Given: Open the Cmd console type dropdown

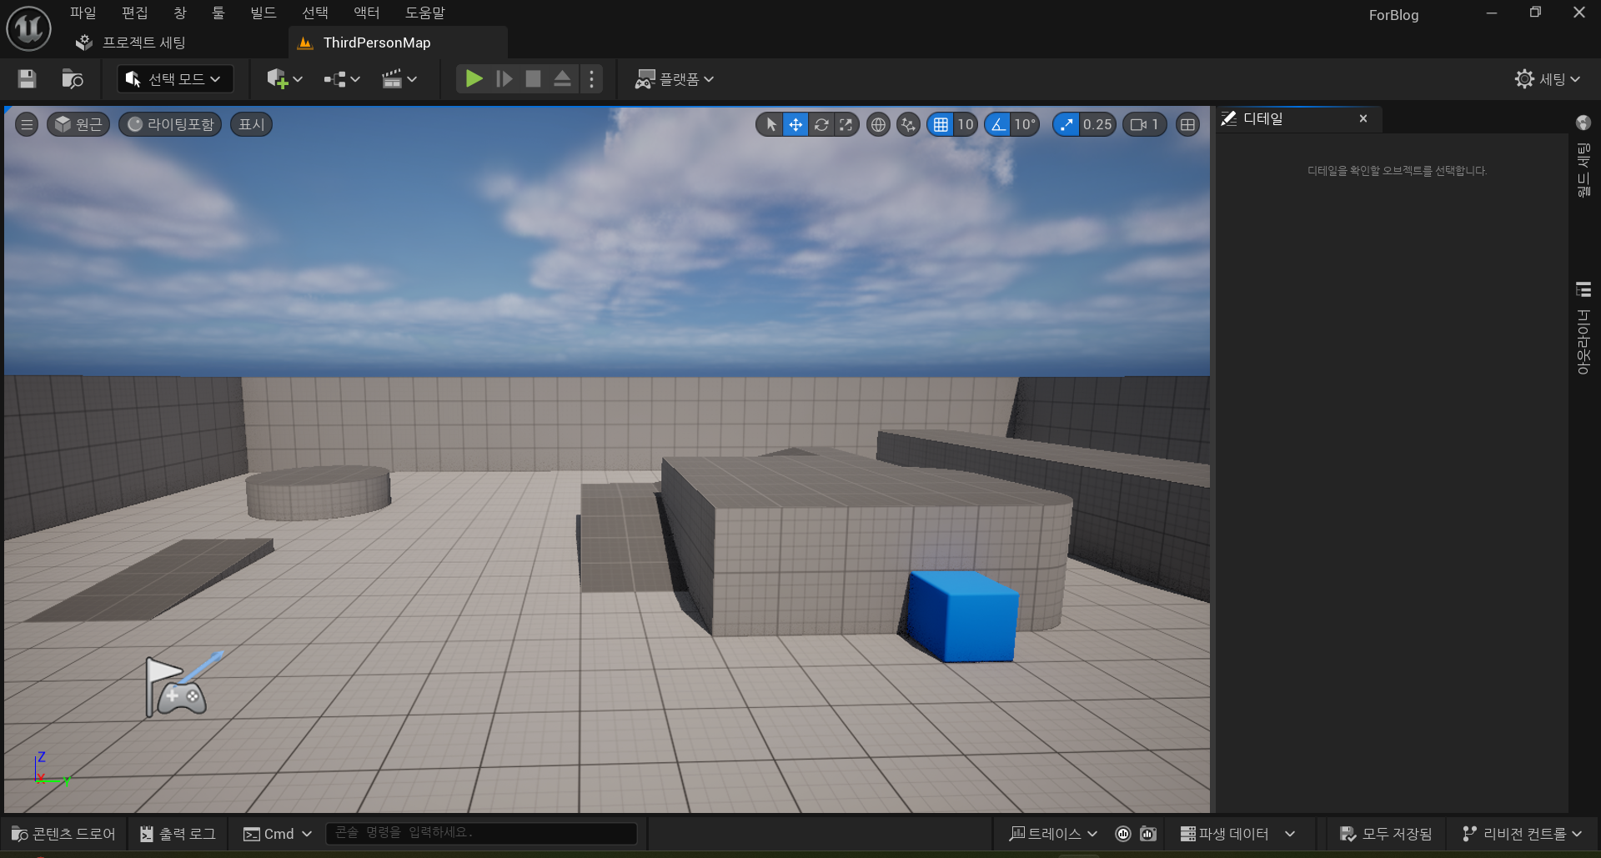Looking at the screenshot, I should (278, 834).
